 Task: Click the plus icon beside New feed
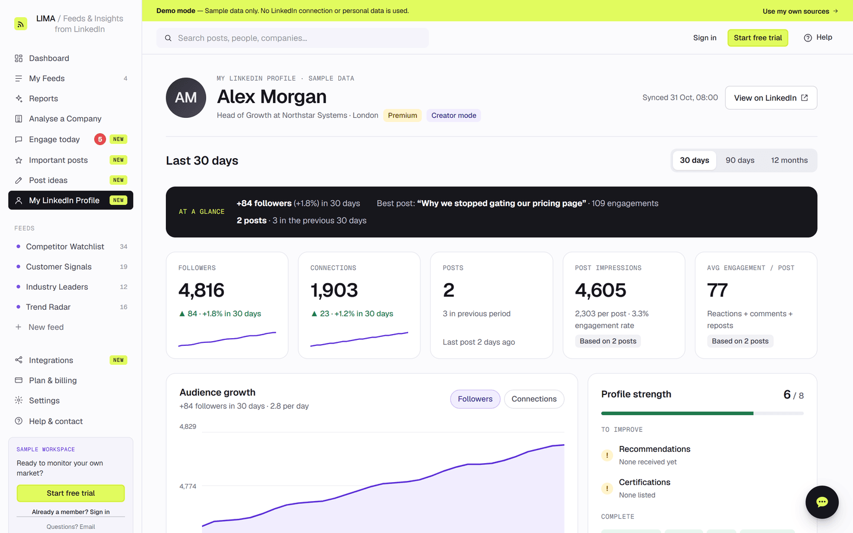(18, 327)
